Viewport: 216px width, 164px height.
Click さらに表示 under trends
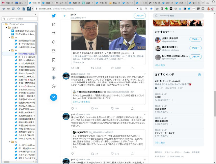(160, 143)
